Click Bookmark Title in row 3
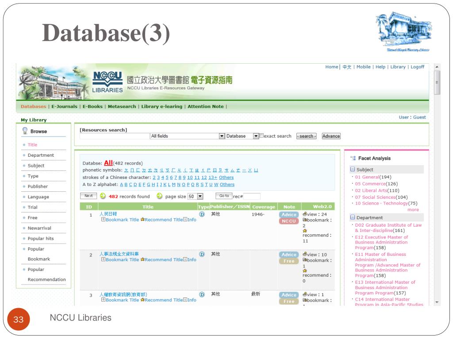 [122, 300]
